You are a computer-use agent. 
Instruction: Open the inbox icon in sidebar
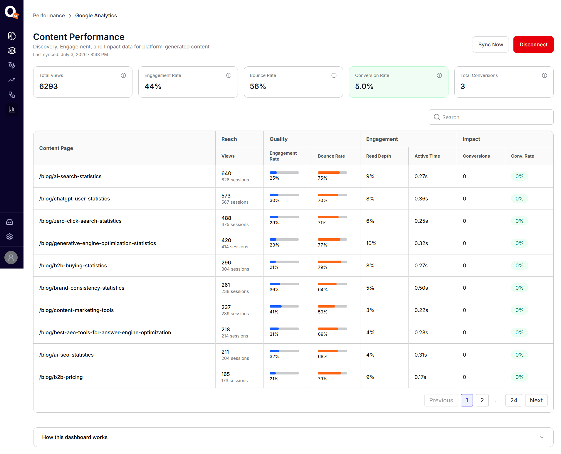(10, 222)
